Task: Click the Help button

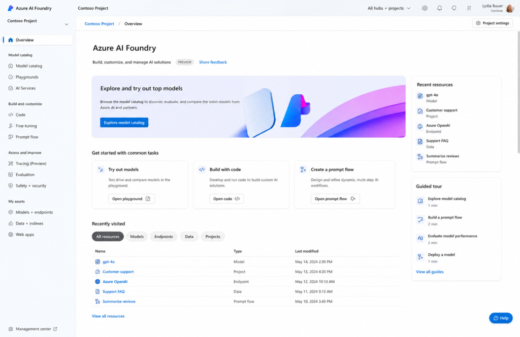Action: click(501, 318)
